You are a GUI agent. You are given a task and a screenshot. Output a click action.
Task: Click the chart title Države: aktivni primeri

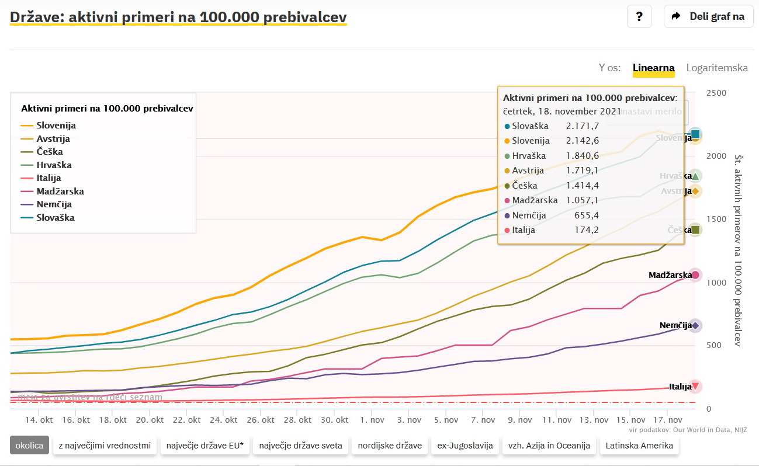(x=178, y=17)
